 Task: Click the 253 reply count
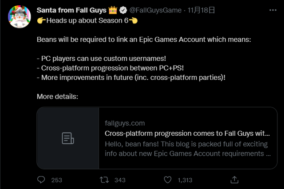click(56, 180)
